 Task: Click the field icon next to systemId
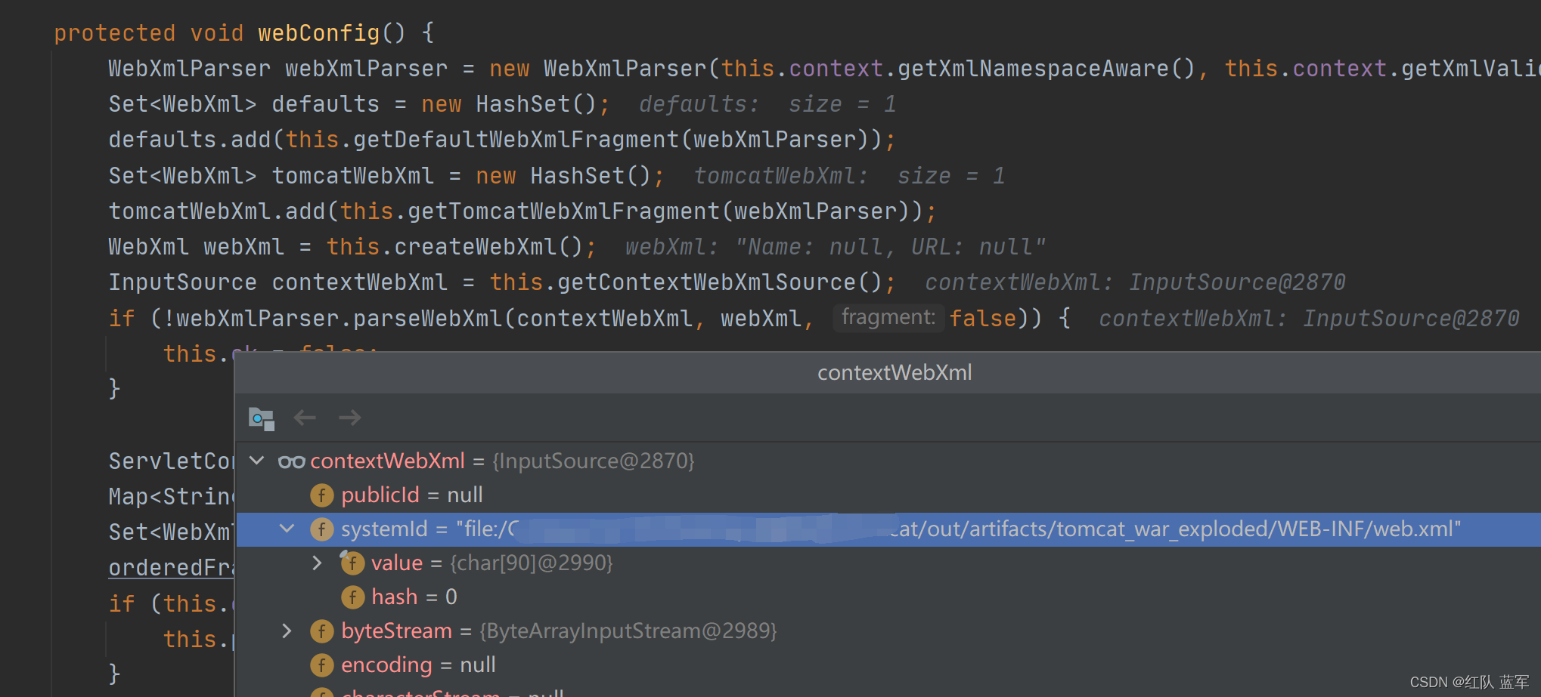[x=322, y=529]
